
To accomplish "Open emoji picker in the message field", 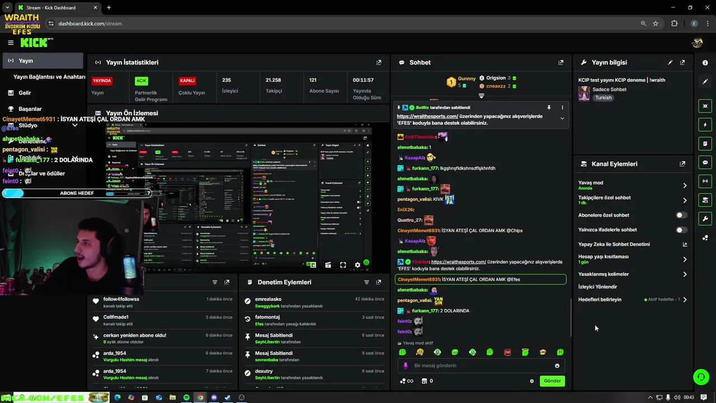I will 557,365.
